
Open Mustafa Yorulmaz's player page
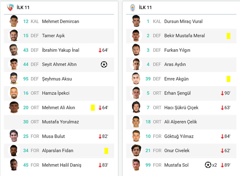[60, 122]
